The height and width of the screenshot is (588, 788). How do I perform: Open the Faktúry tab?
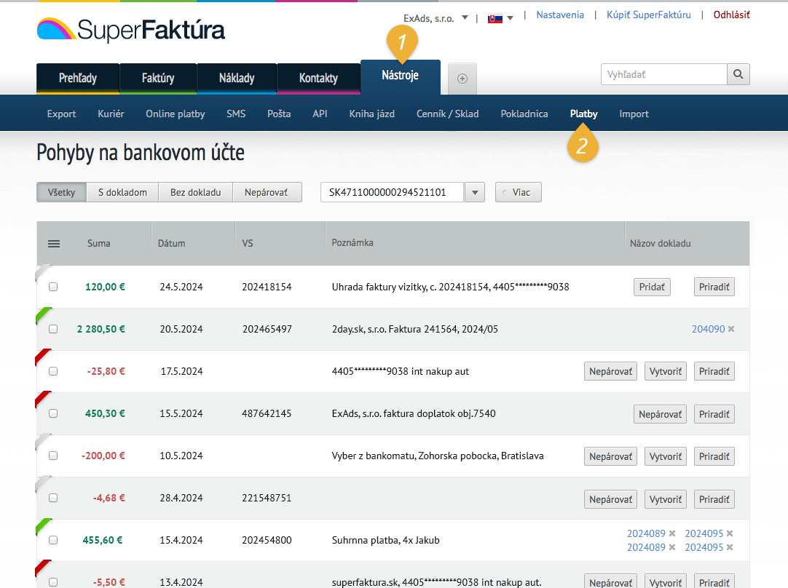158,79
